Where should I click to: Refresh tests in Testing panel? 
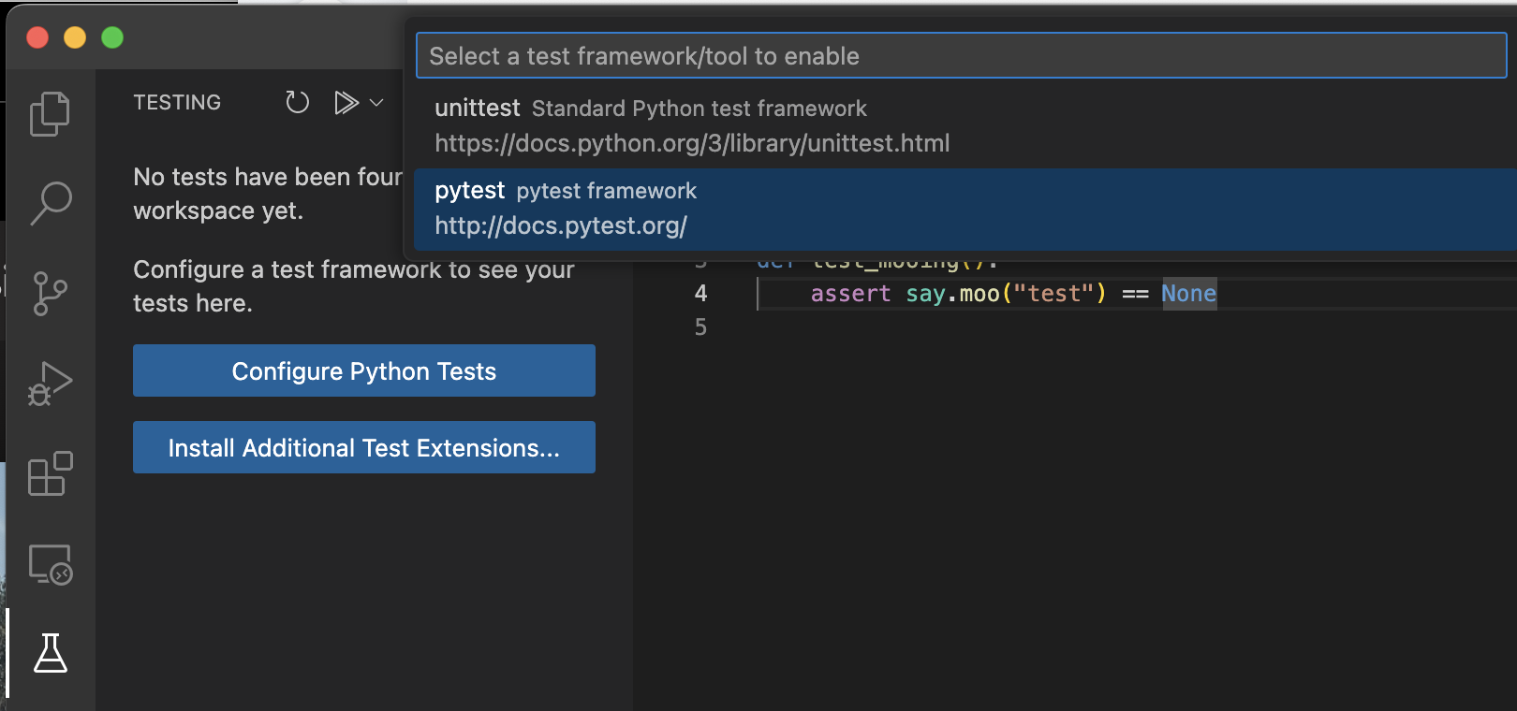click(x=297, y=102)
